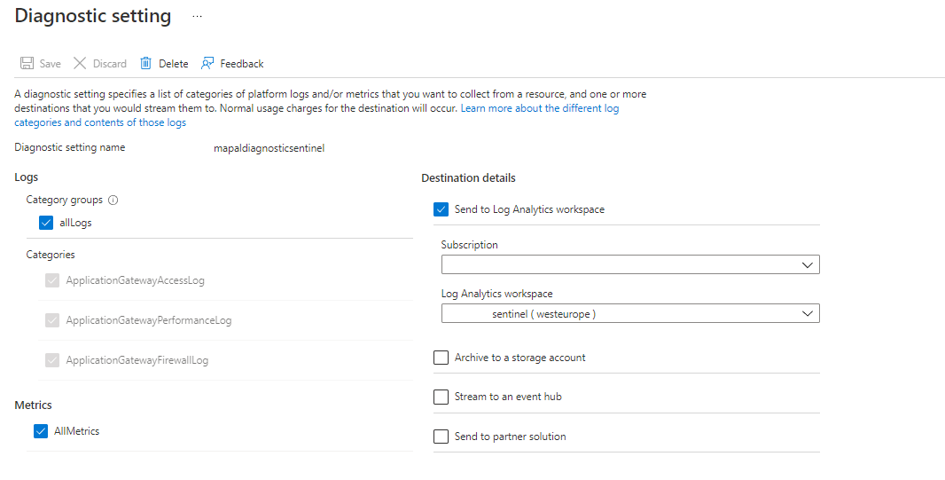Expand the Subscription dropdown
This screenshot has height=480, width=945.
(x=629, y=264)
